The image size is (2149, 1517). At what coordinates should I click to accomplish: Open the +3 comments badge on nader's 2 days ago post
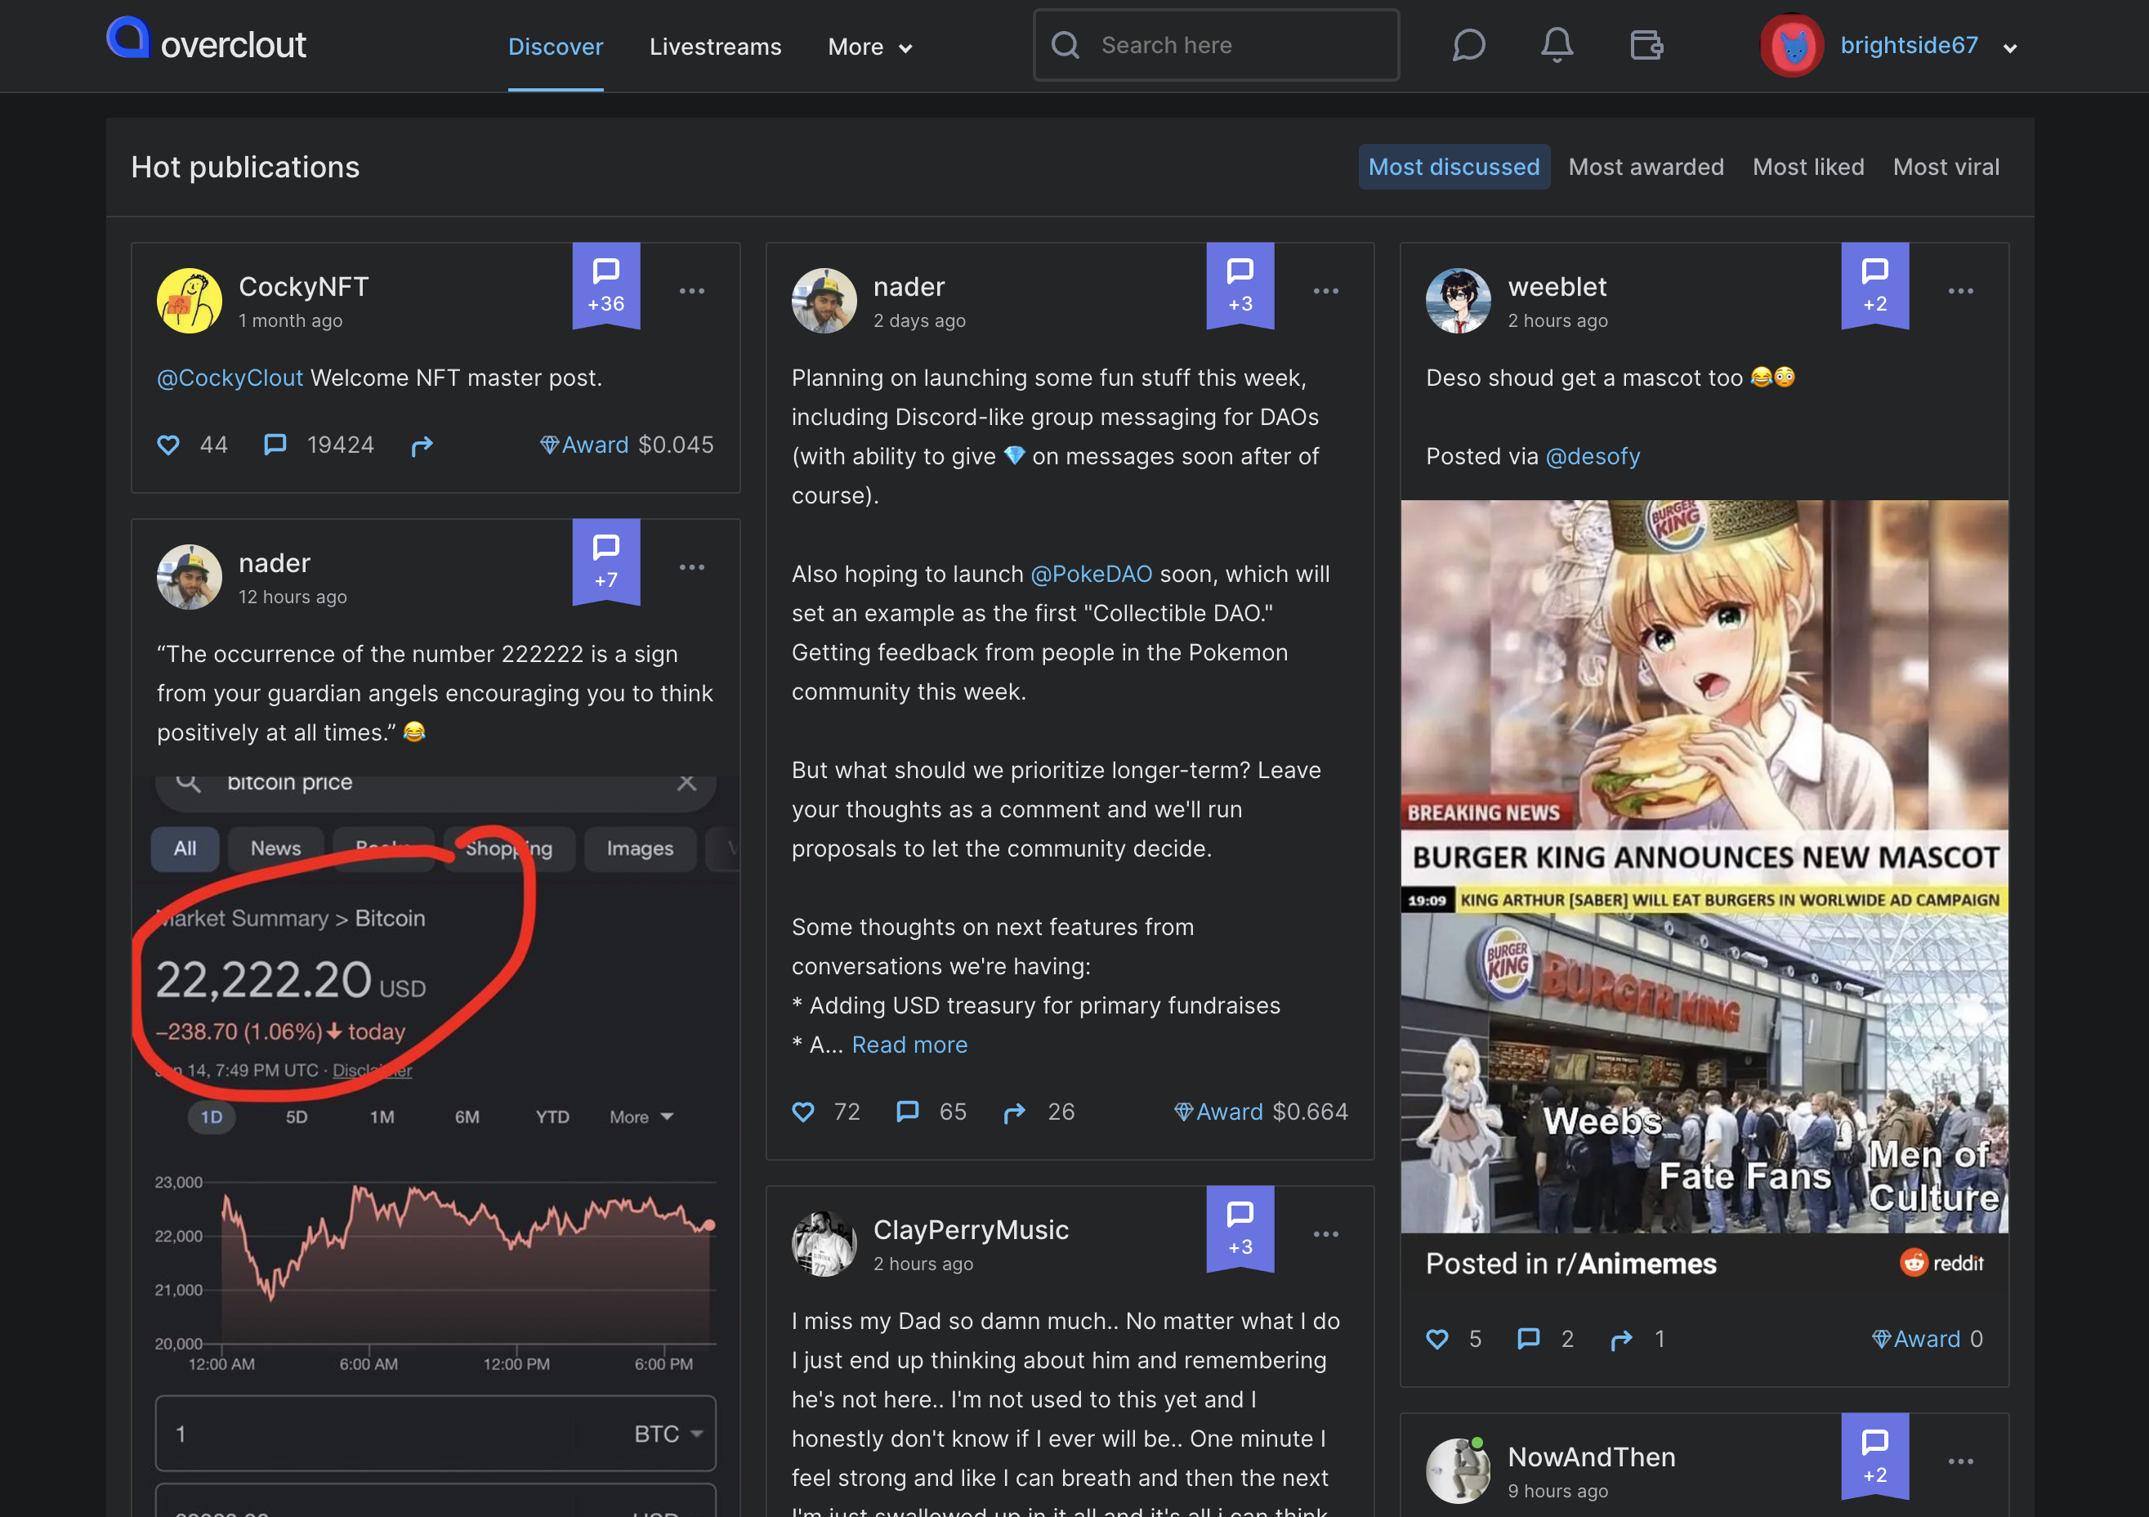tap(1240, 285)
